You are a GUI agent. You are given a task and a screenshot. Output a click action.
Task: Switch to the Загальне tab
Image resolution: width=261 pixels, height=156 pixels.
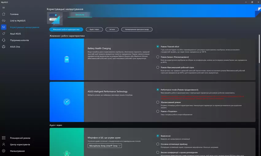(x=80, y=14)
